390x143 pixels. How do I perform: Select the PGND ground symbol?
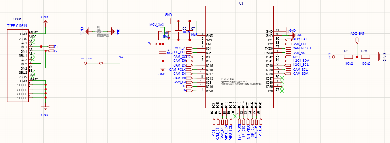point(87,31)
